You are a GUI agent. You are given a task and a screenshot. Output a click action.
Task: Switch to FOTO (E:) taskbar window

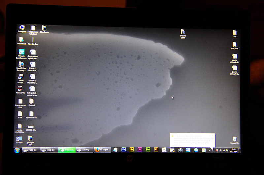[31, 150]
